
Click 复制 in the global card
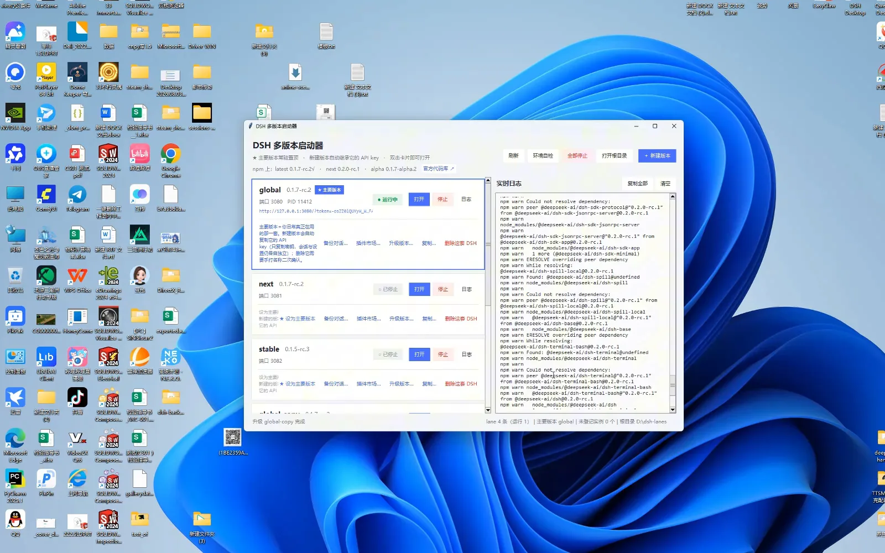click(x=429, y=243)
